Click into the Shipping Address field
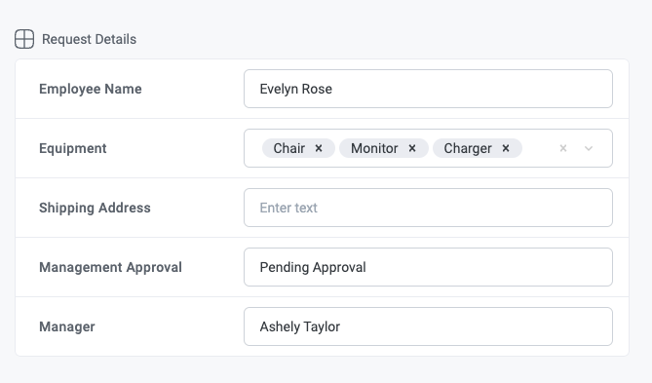Viewport: 652px width, 383px height. click(x=428, y=208)
